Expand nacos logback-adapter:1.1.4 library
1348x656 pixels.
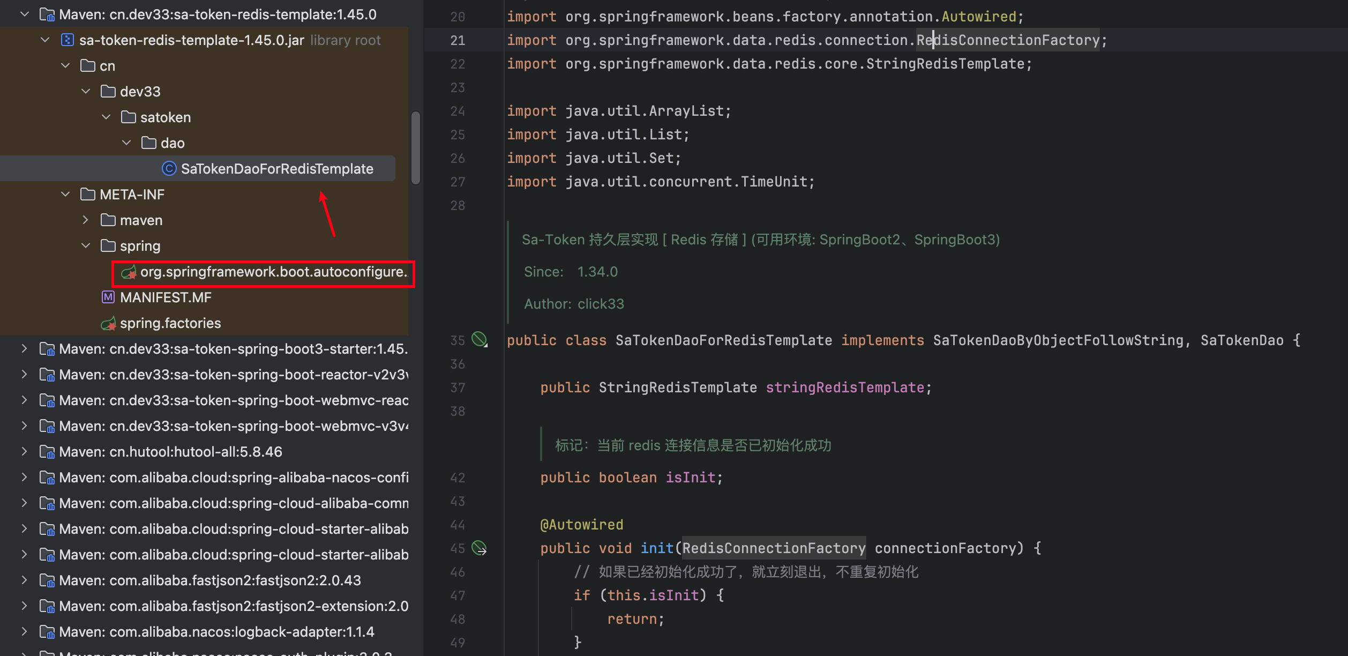click(25, 632)
